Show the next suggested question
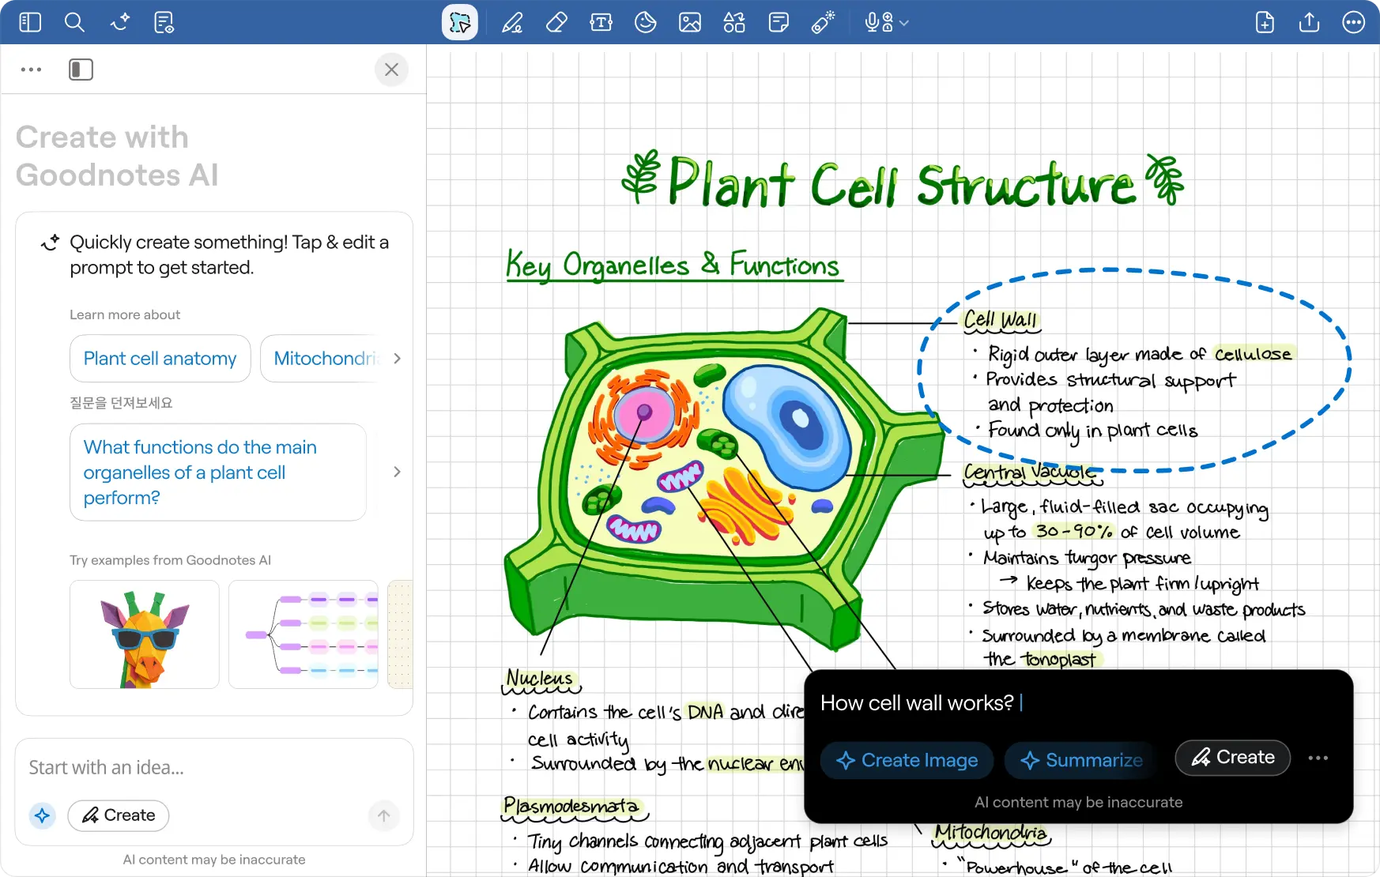The width and height of the screenshot is (1380, 877). (x=397, y=472)
